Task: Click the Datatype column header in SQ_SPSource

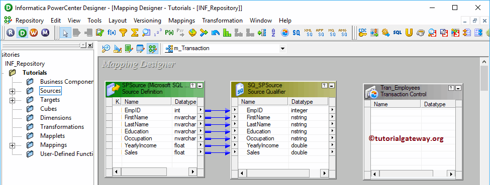Action: [309, 102]
